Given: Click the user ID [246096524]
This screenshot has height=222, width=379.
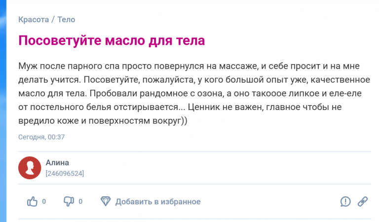Looking at the screenshot, I should coord(65,174).
